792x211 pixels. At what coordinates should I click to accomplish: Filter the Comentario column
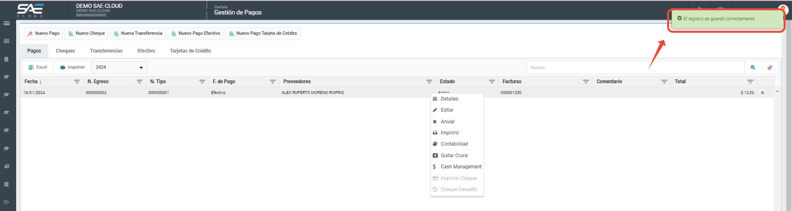(x=664, y=82)
